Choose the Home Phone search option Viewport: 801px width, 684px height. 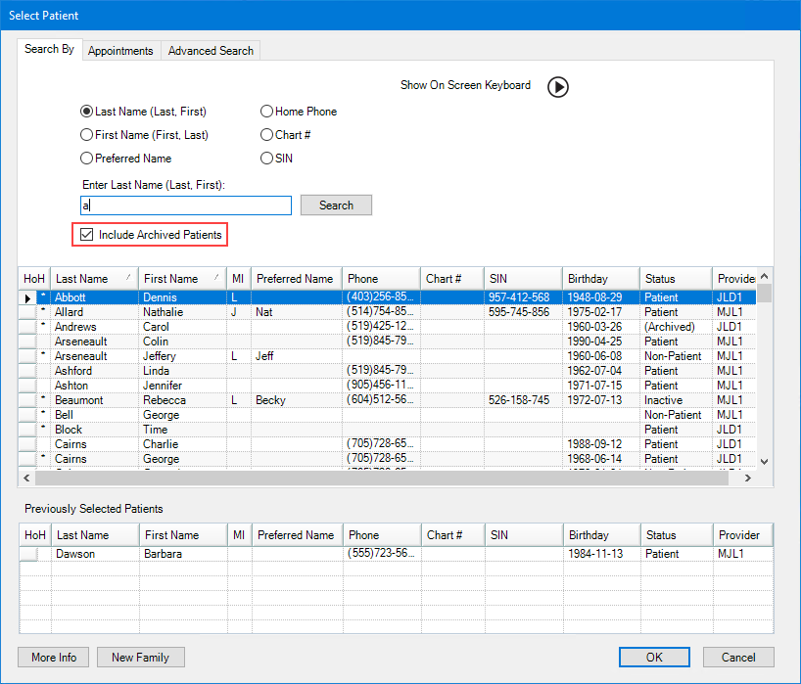coord(267,112)
